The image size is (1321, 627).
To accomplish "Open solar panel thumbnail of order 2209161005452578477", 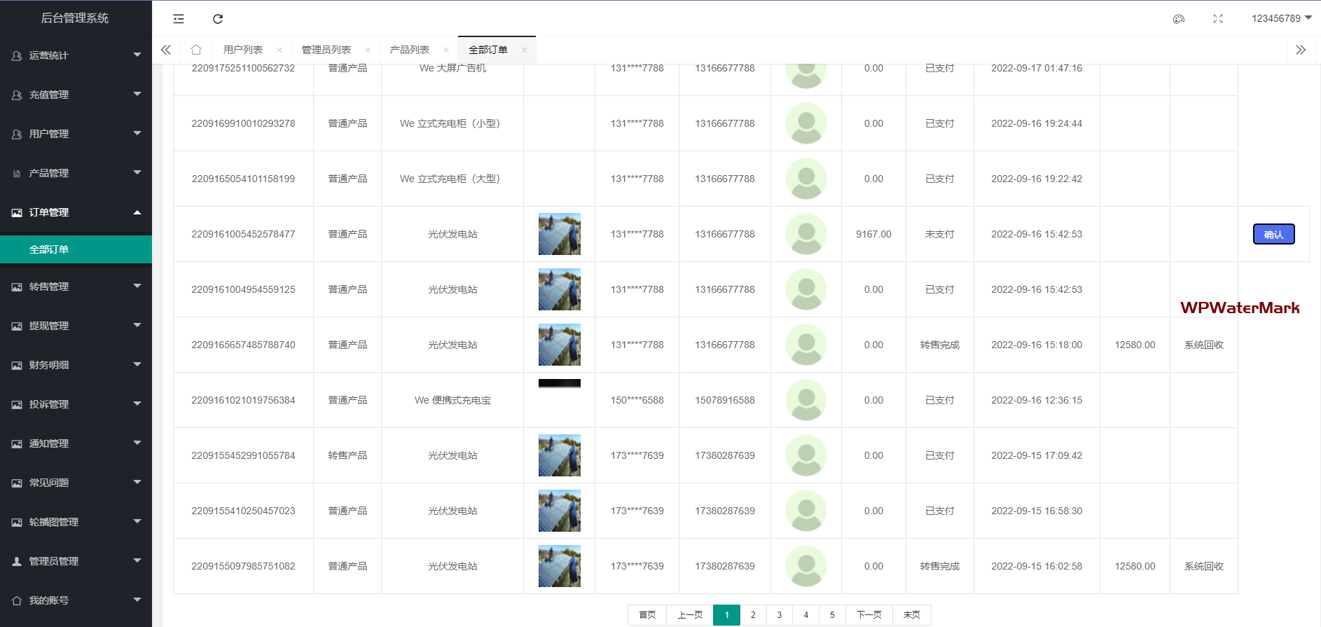I will (559, 234).
